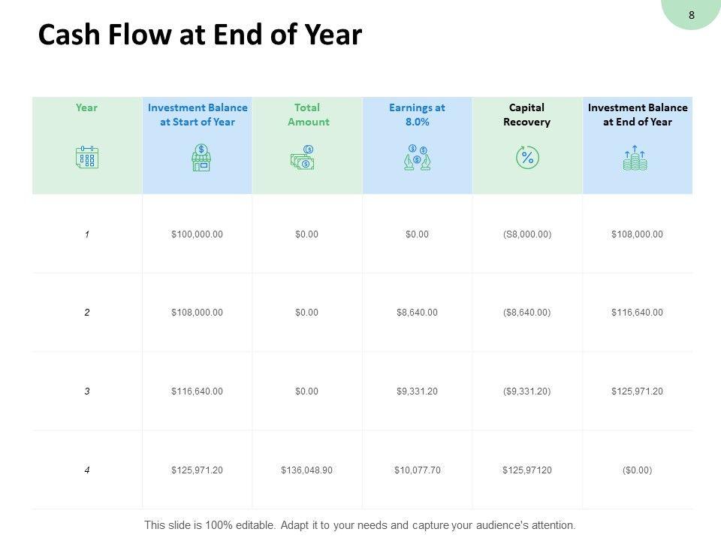Select the ($9,331.20) capital recovery cell

click(x=527, y=391)
